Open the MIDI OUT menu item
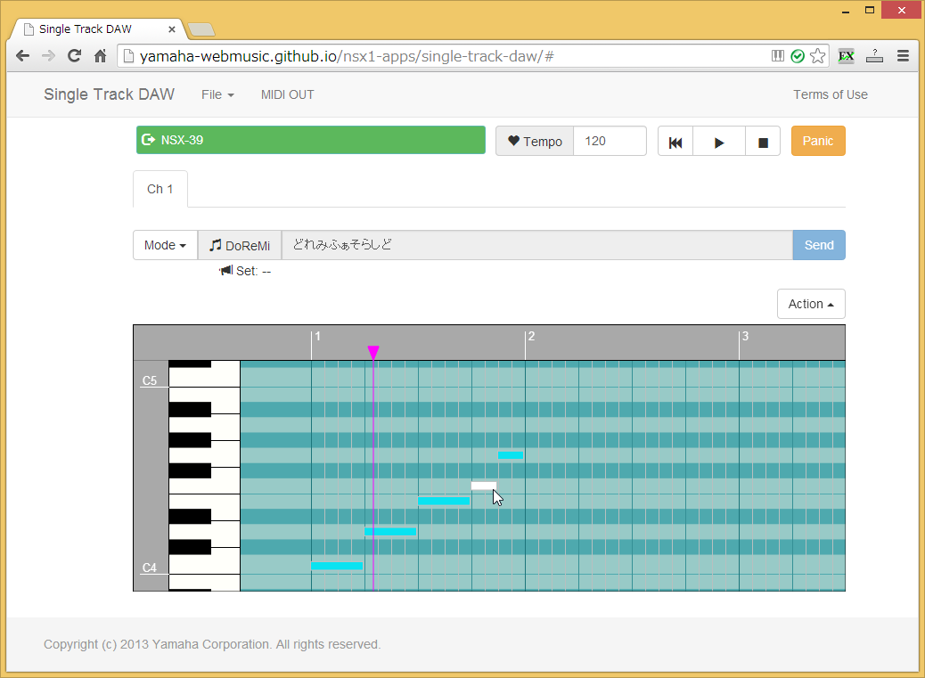The image size is (925, 678). 287,95
